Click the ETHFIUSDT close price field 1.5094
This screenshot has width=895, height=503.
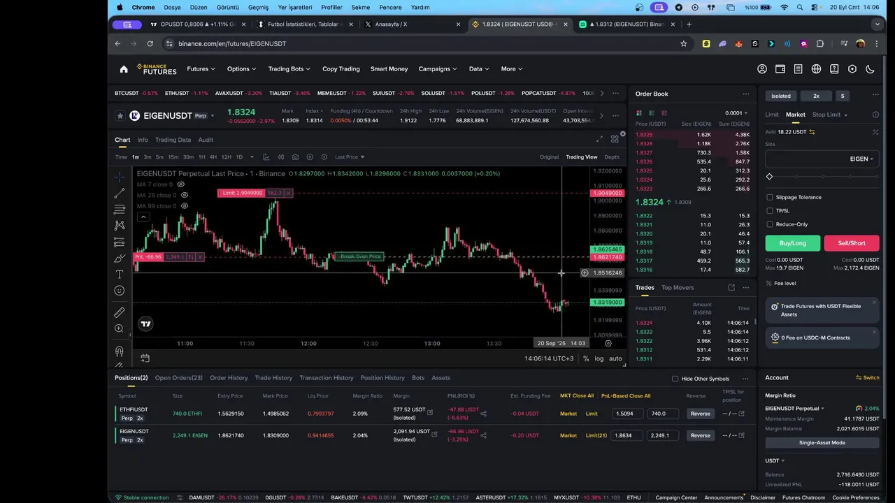pos(628,414)
